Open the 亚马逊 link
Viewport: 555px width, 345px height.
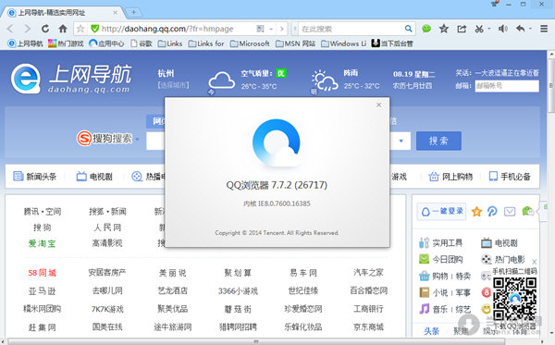(43, 291)
